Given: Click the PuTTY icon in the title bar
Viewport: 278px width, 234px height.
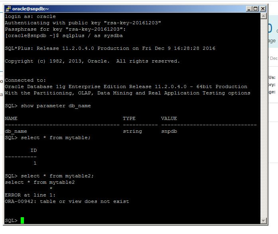Looking at the screenshot, I should pos(8,8).
